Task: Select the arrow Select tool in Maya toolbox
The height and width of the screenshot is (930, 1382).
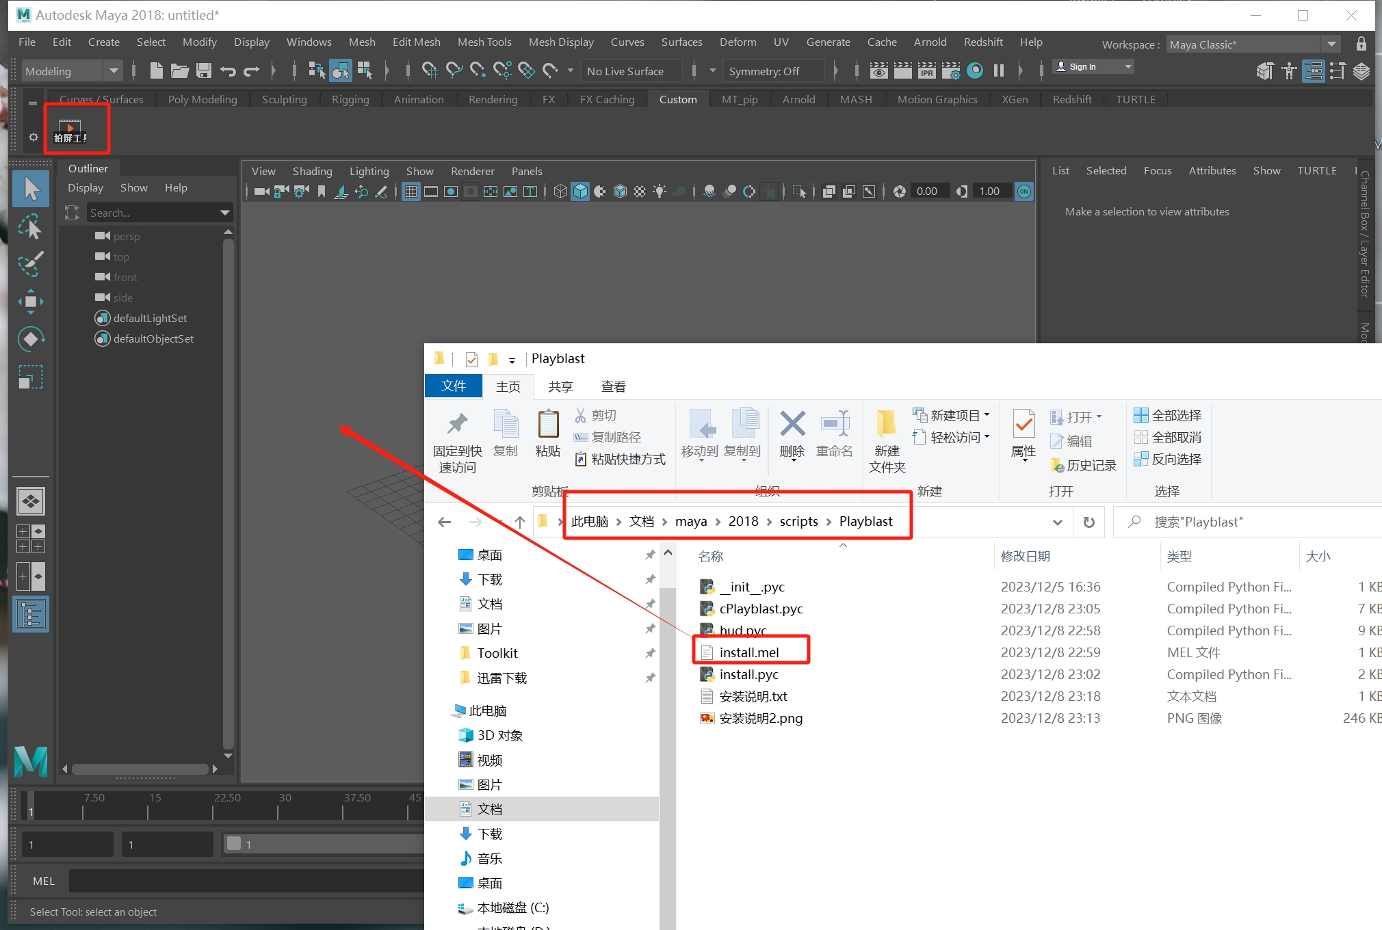Action: point(31,189)
